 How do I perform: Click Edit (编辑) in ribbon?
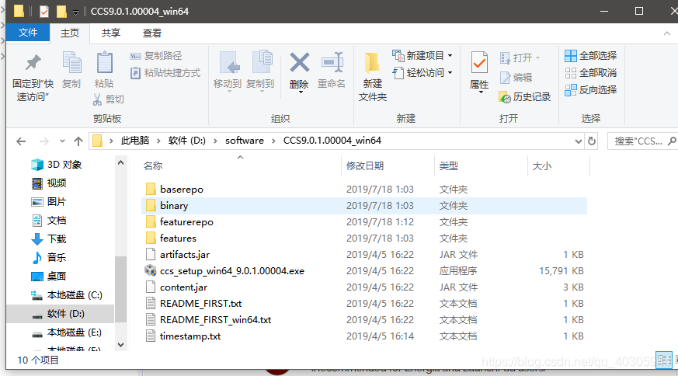coord(516,78)
